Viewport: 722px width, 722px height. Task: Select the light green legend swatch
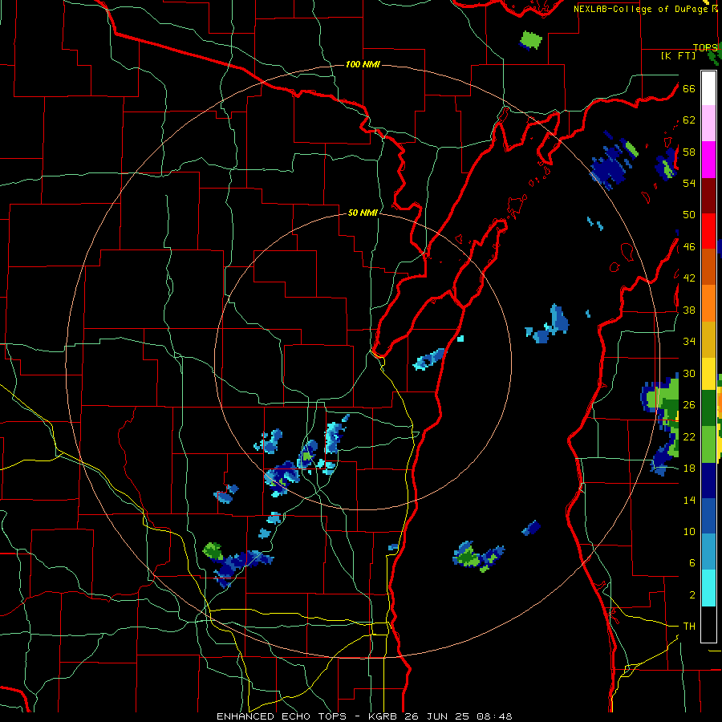[x=708, y=444]
